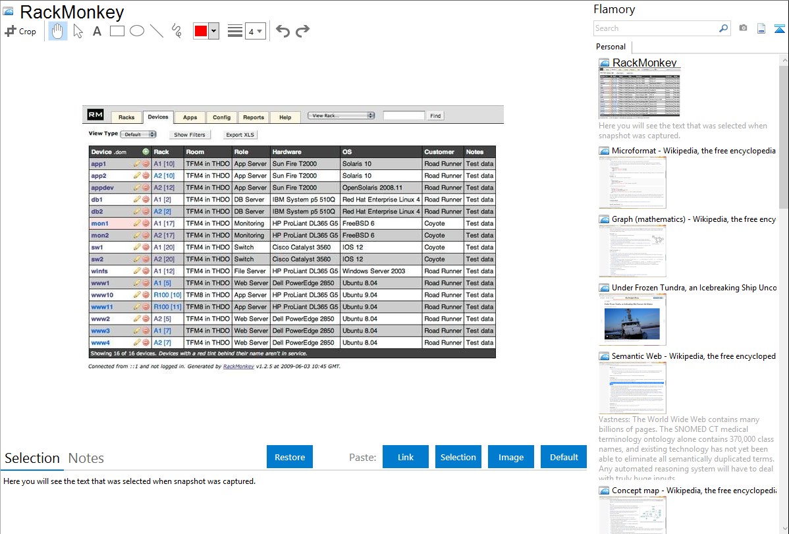Click the camera snapshot icon

click(x=743, y=28)
